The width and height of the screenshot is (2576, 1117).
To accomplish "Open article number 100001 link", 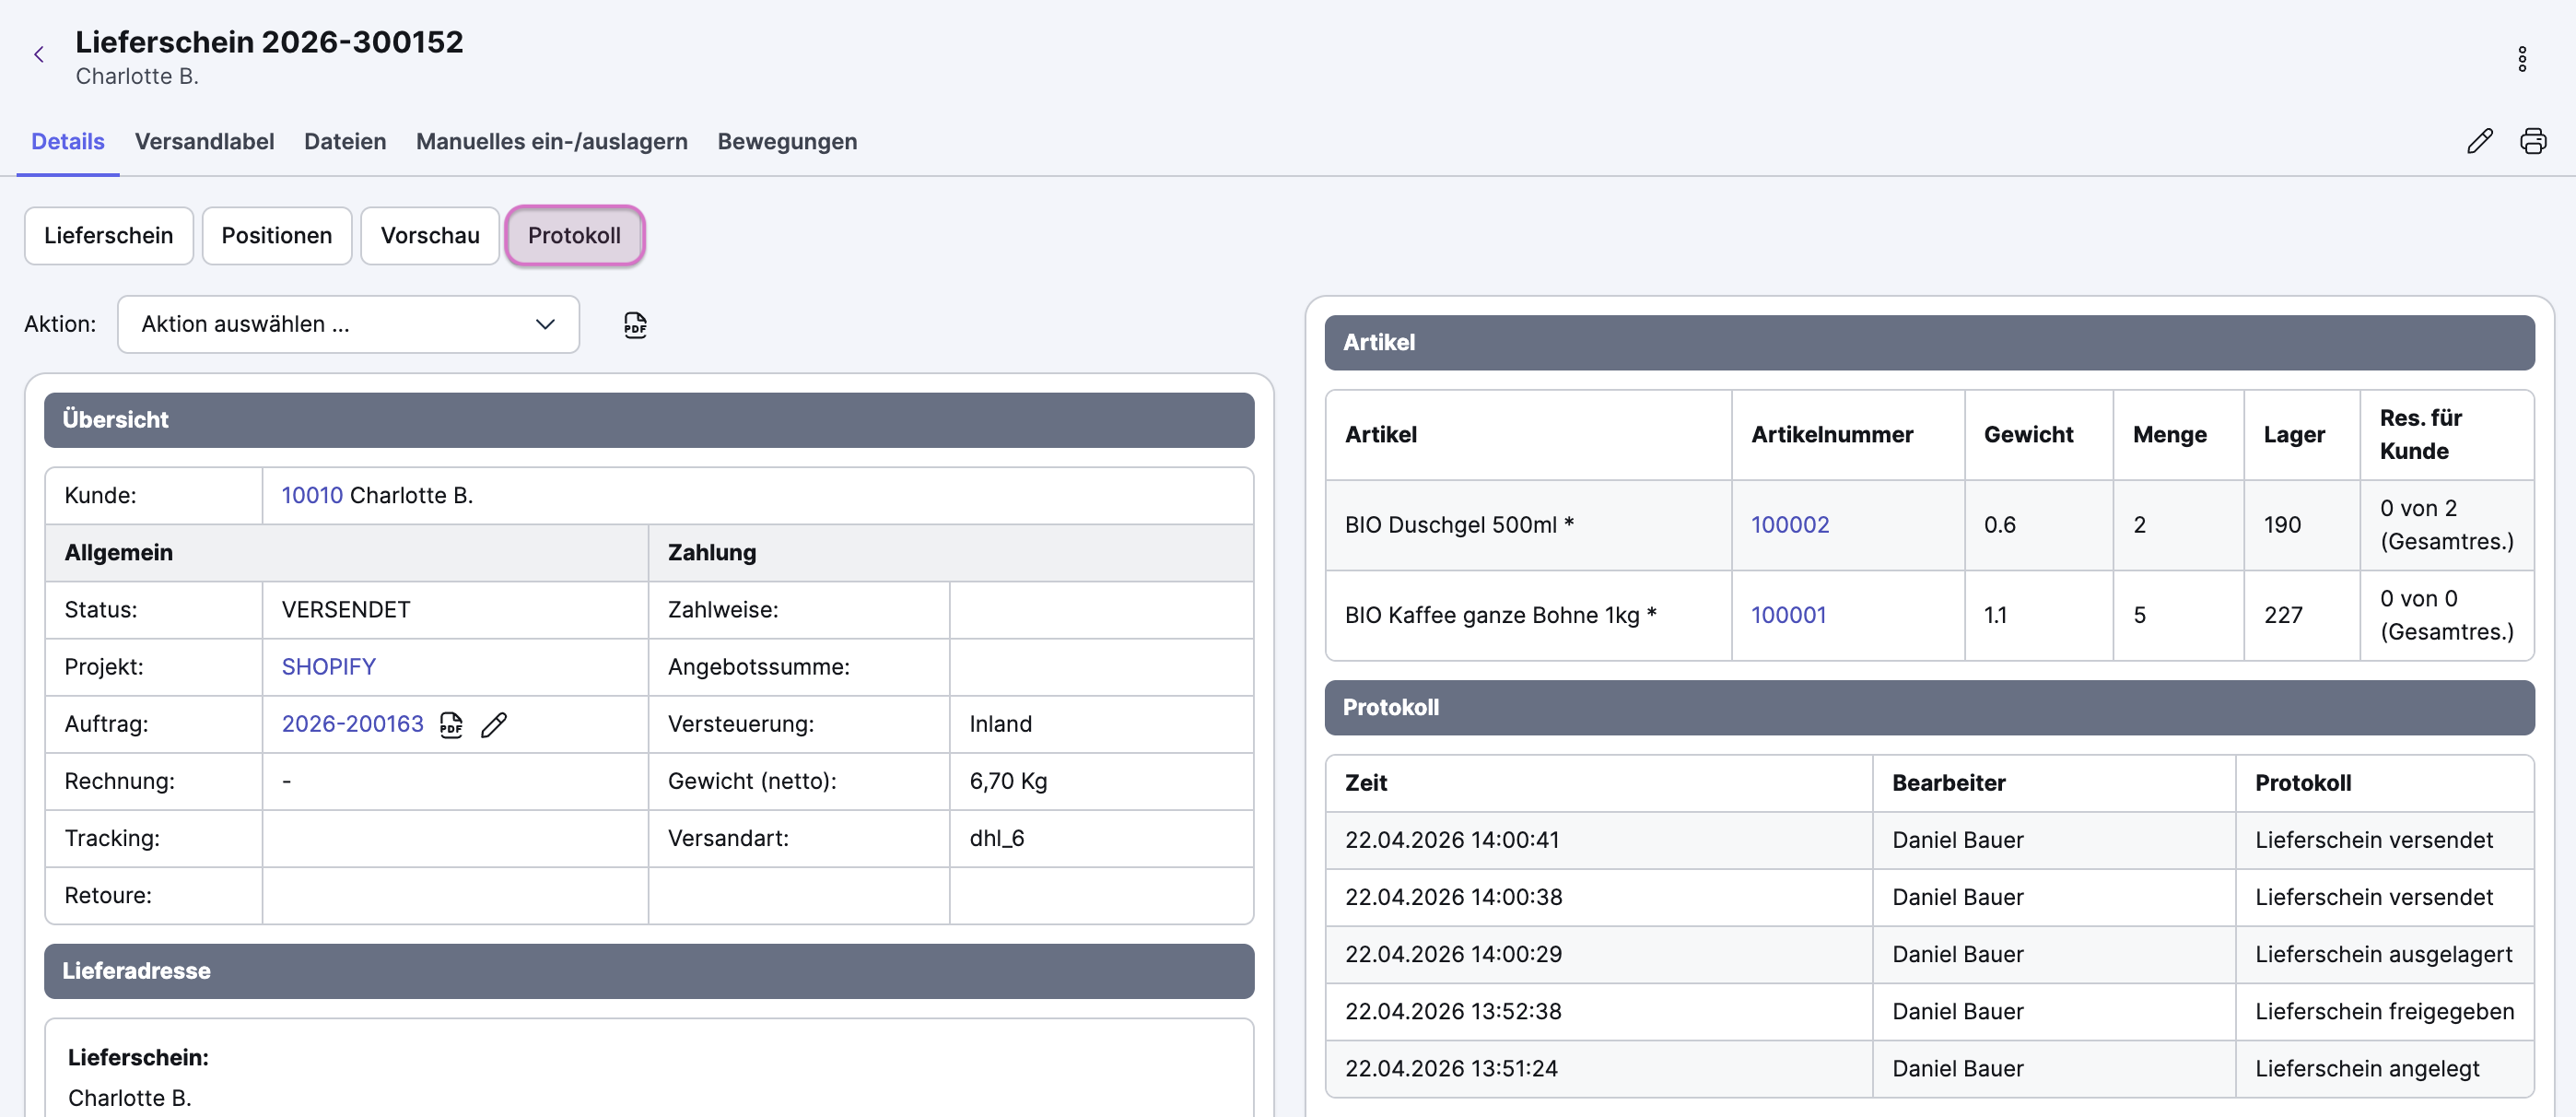I will click(1787, 615).
